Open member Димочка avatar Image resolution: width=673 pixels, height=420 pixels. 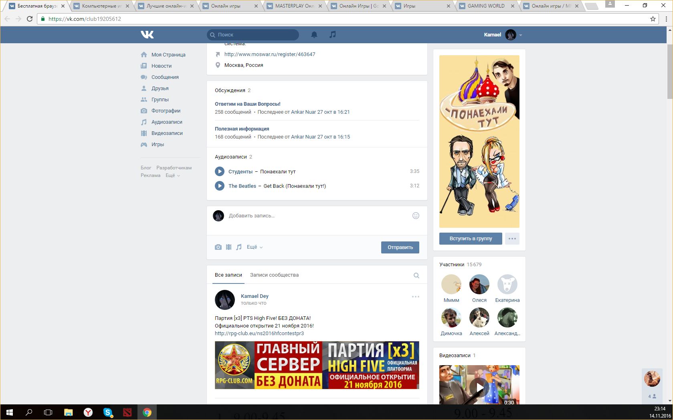pos(451,318)
